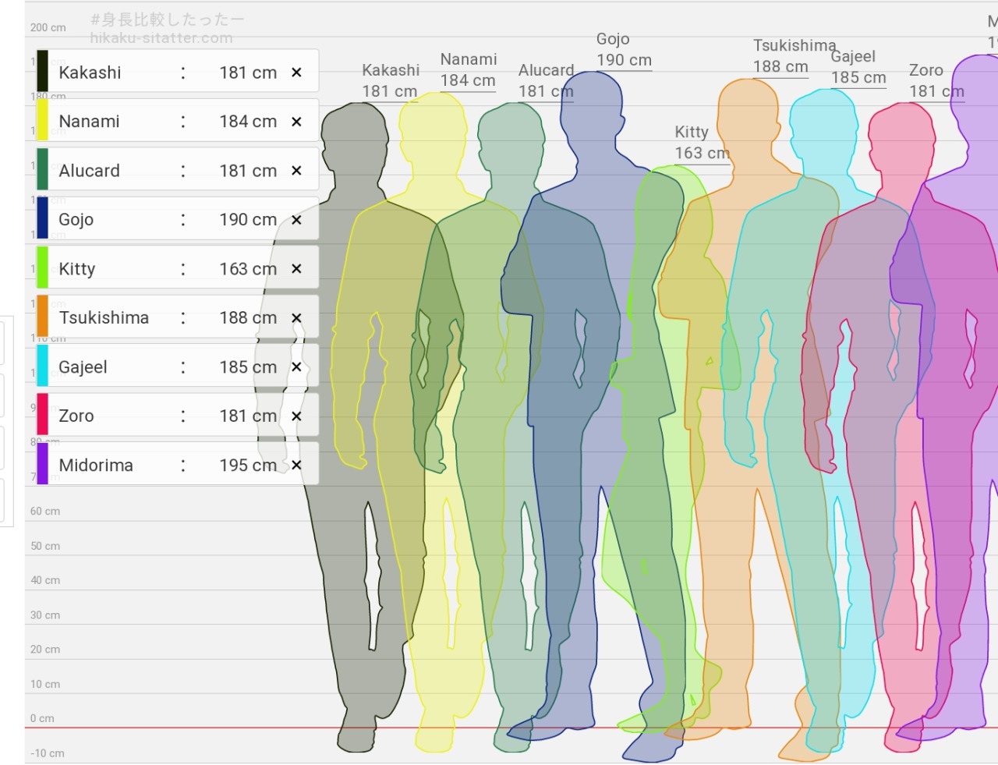
Task: Pick Alucard's green color swatch
Action: point(43,170)
